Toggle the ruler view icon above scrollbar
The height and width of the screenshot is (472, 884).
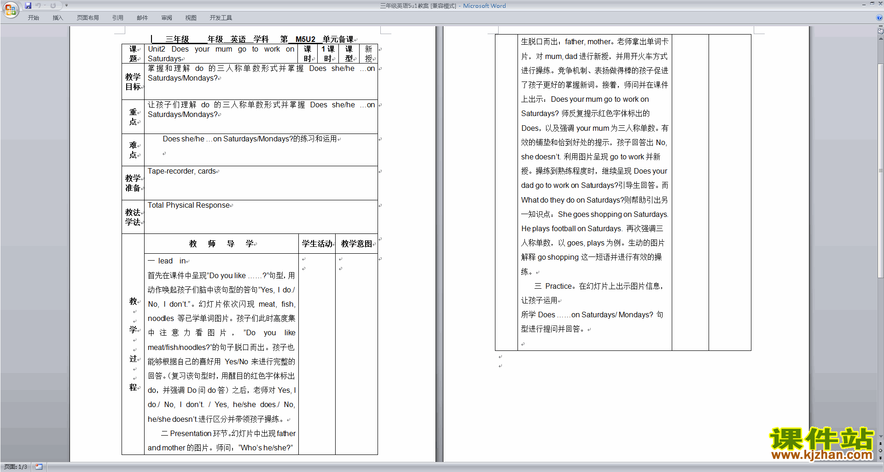[x=880, y=31]
